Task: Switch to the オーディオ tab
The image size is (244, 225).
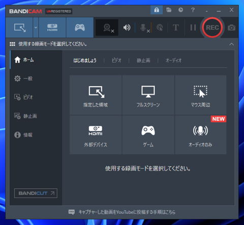Action: point(173,61)
